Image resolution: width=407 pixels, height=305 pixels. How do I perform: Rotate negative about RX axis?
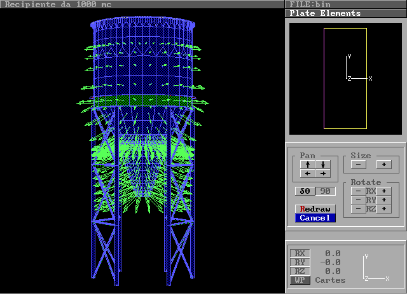(358, 191)
